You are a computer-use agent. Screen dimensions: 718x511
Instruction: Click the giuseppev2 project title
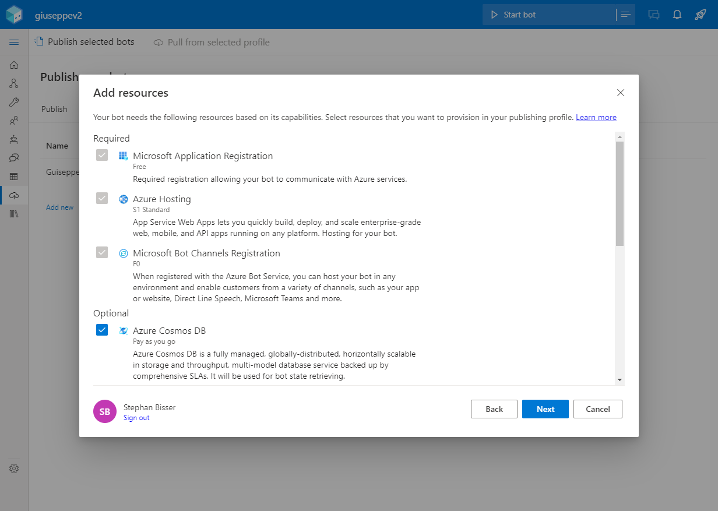pos(58,15)
